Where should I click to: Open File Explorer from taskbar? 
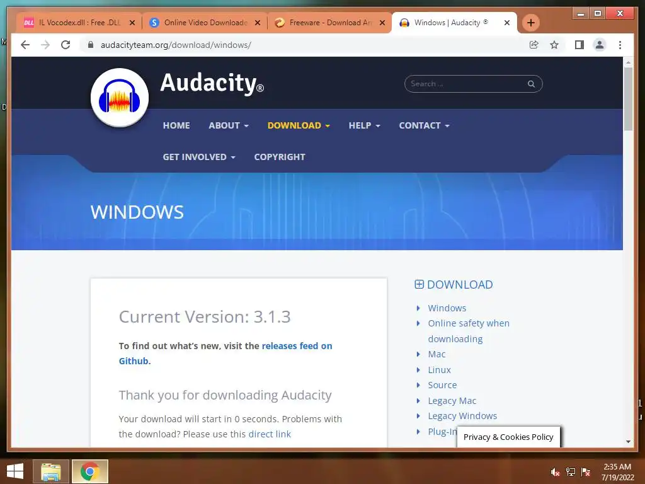[51, 471]
